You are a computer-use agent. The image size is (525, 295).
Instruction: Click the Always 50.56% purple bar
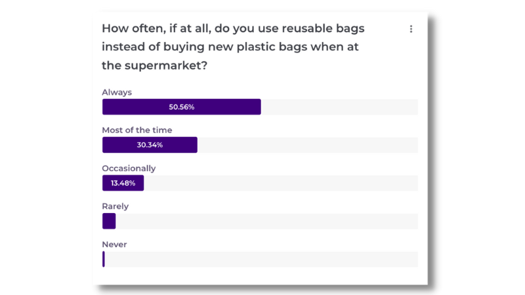coord(182,107)
